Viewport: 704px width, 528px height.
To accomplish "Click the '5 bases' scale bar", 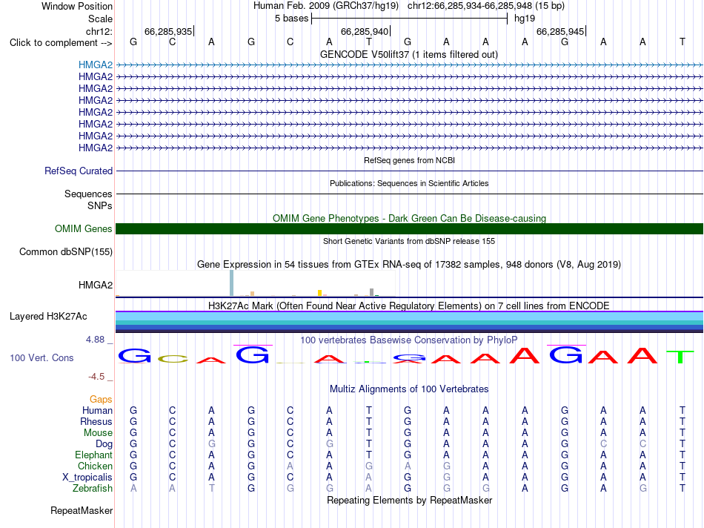I will pos(409,19).
